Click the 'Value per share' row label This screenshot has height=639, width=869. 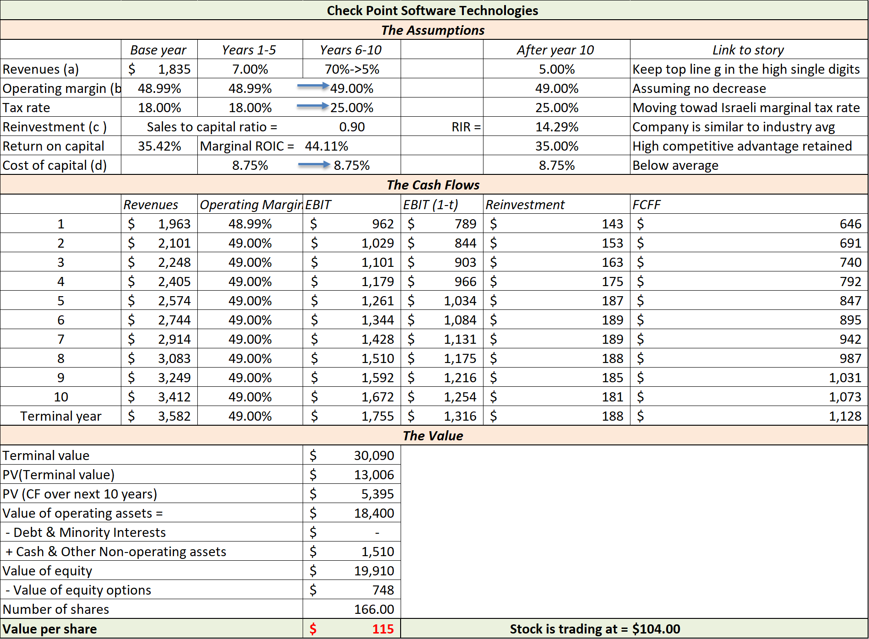pyautogui.click(x=49, y=629)
